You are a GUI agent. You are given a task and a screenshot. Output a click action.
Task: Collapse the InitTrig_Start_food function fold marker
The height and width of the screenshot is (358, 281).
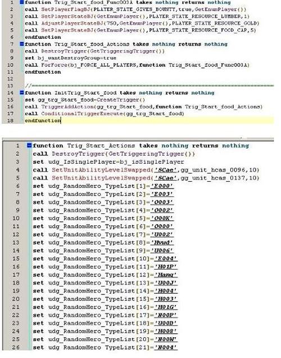22,92
